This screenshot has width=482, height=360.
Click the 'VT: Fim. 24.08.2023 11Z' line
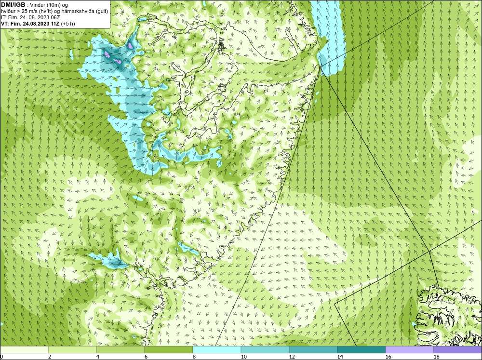pyautogui.click(x=30, y=24)
